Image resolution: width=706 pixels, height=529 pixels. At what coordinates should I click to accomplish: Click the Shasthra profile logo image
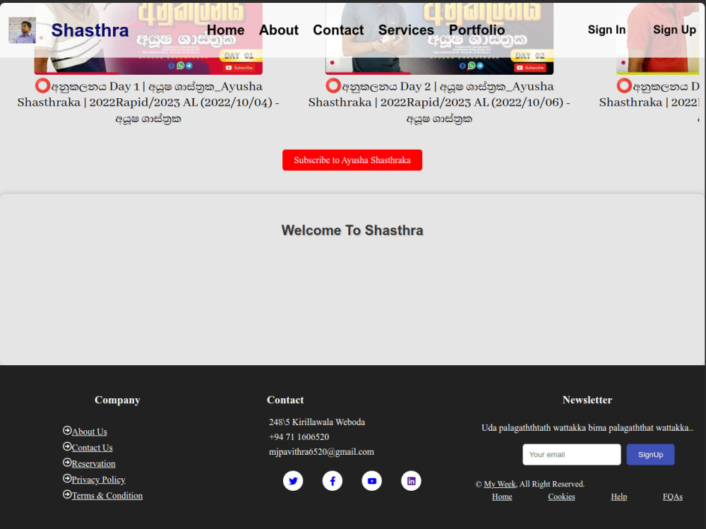coord(22,30)
